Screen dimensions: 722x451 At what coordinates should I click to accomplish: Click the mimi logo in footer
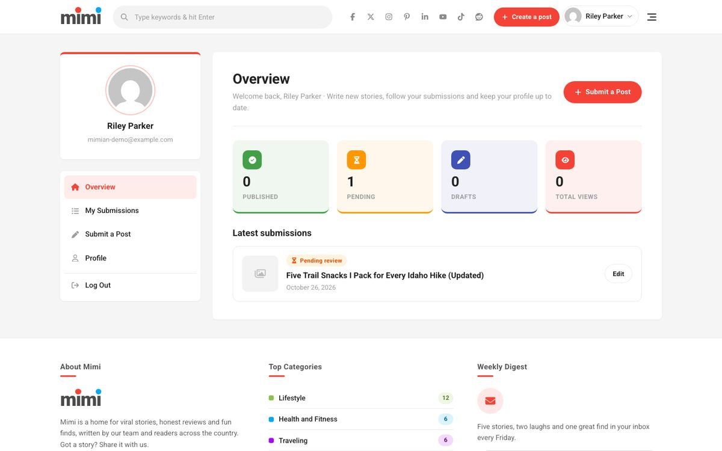tap(81, 397)
